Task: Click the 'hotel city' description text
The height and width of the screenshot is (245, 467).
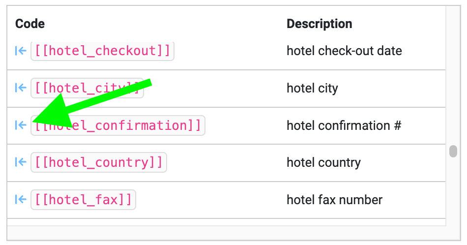Action: tap(313, 88)
